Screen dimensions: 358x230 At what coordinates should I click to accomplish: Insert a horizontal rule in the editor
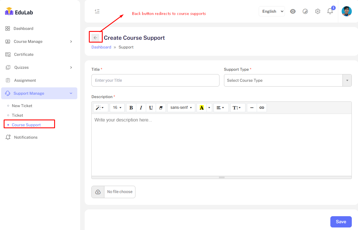tap(252, 108)
